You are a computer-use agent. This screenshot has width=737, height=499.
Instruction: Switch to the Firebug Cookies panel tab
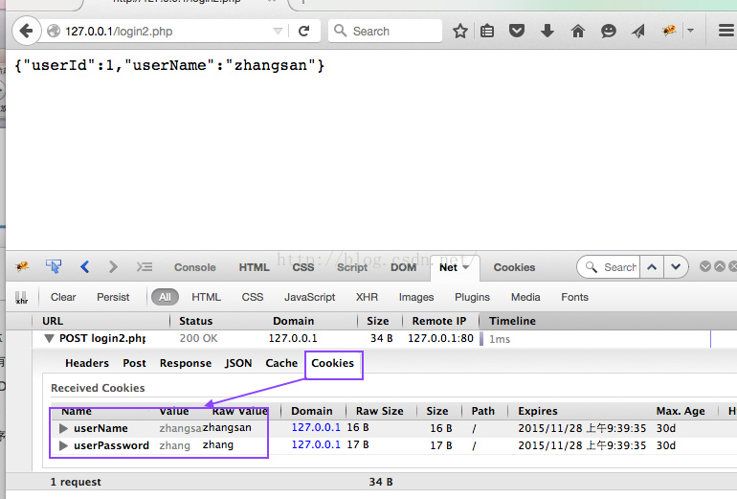(x=514, y=267)
